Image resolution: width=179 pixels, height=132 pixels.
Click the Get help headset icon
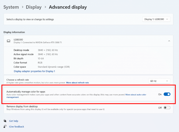click(x=5, y=121)
